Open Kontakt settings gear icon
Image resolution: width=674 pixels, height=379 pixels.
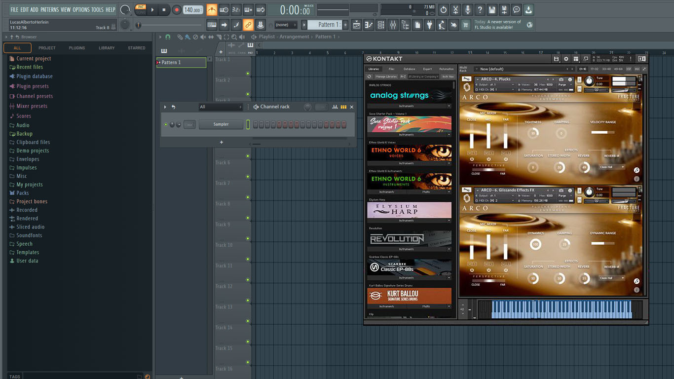click(x=566, y=59)
